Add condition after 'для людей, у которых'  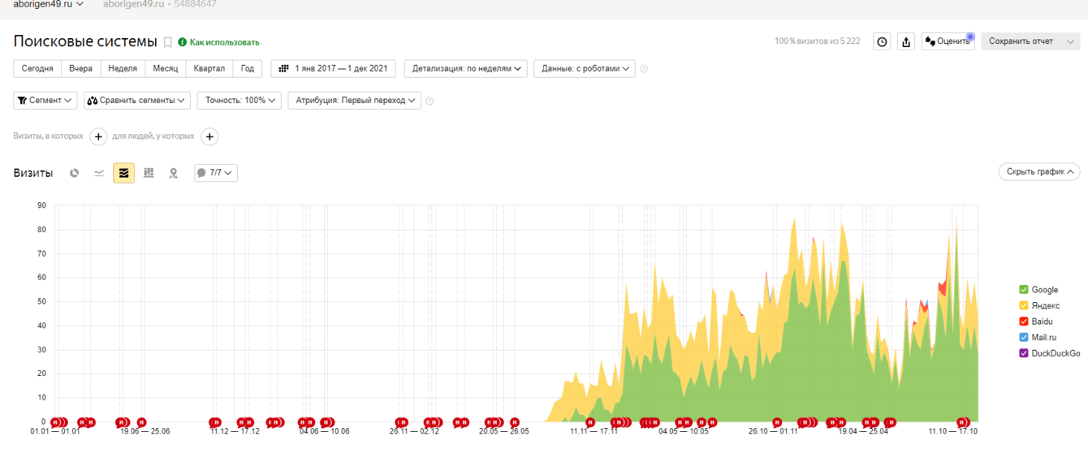tap(209, 136)
